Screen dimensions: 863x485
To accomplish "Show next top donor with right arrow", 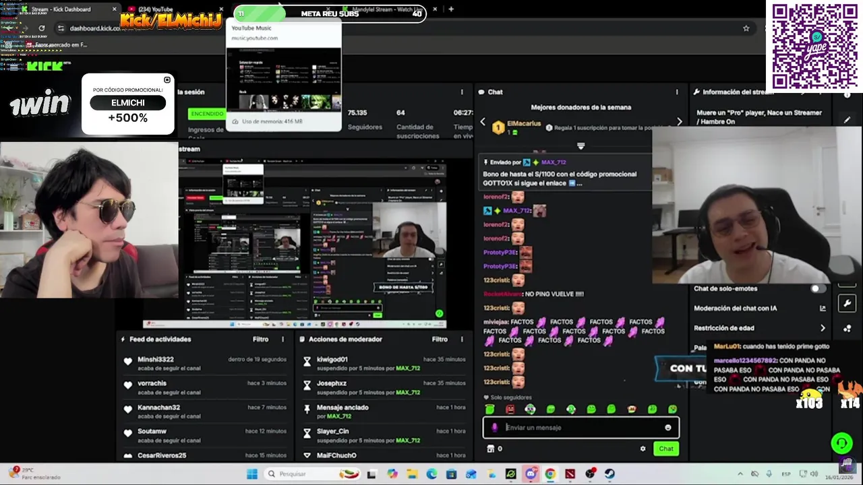I will 679,122.
